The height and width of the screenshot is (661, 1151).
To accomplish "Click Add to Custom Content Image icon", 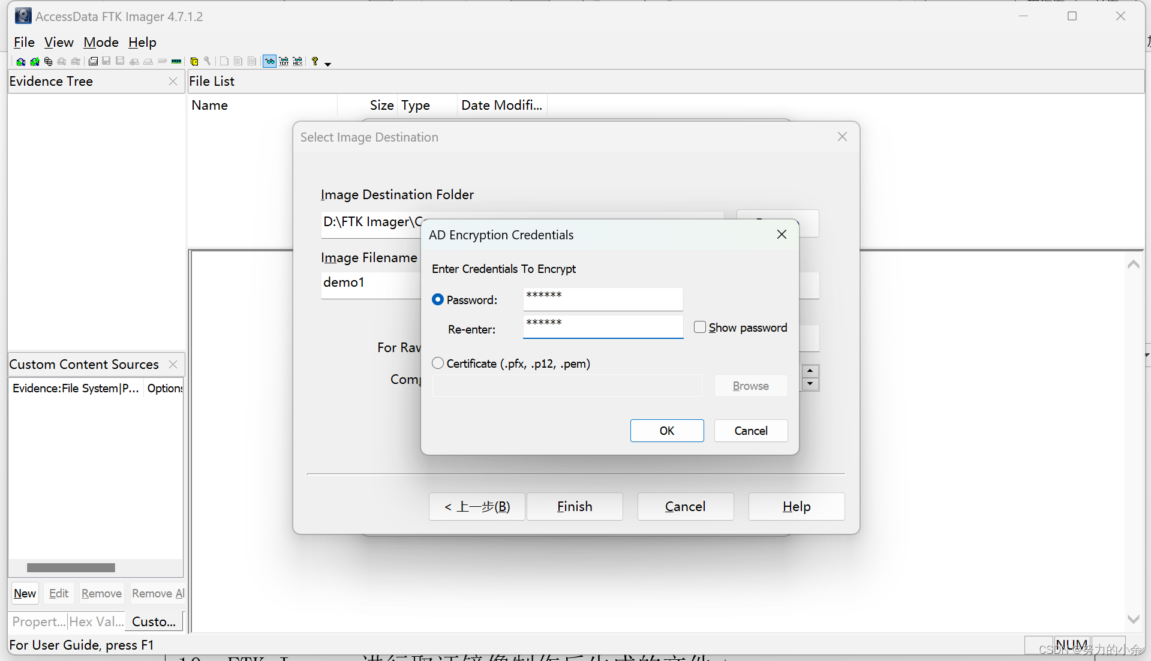I will click(134, 61).
